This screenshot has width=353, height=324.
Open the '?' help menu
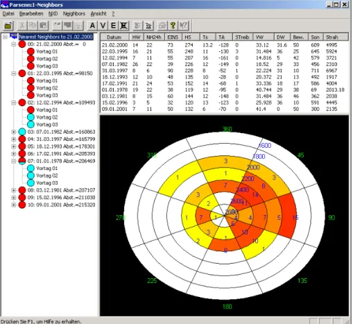(x=113, y=14)
